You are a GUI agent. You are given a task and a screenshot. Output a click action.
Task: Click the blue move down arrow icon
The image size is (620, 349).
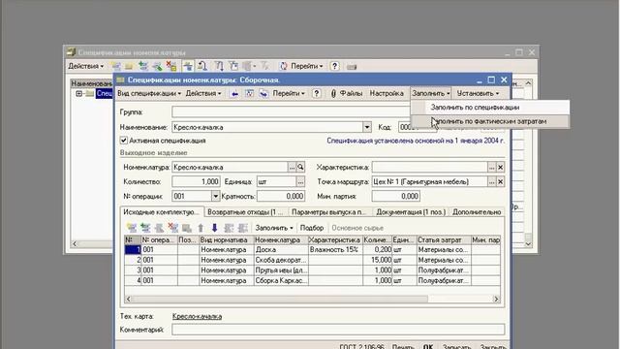(214, 228)
